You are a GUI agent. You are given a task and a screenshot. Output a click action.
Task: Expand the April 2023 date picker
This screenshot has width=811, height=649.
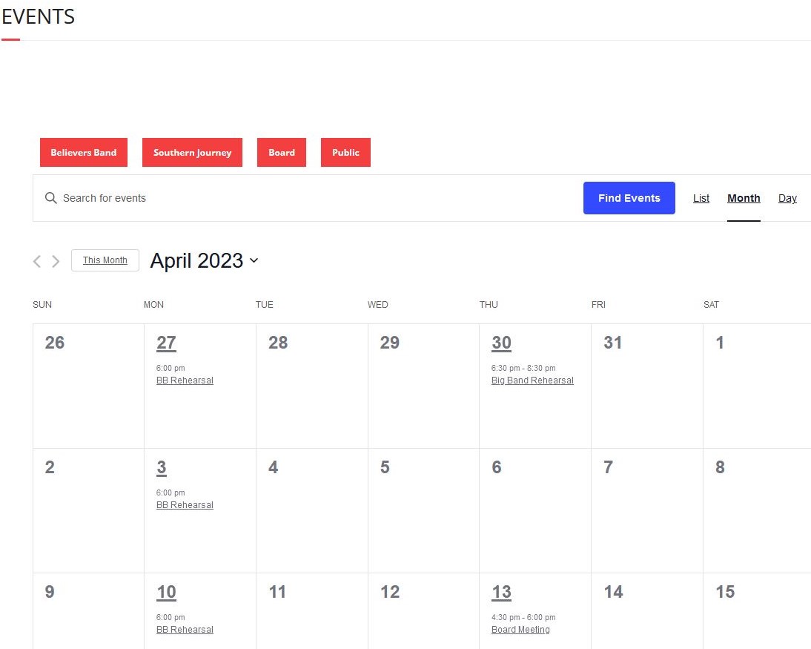(205, 260)
